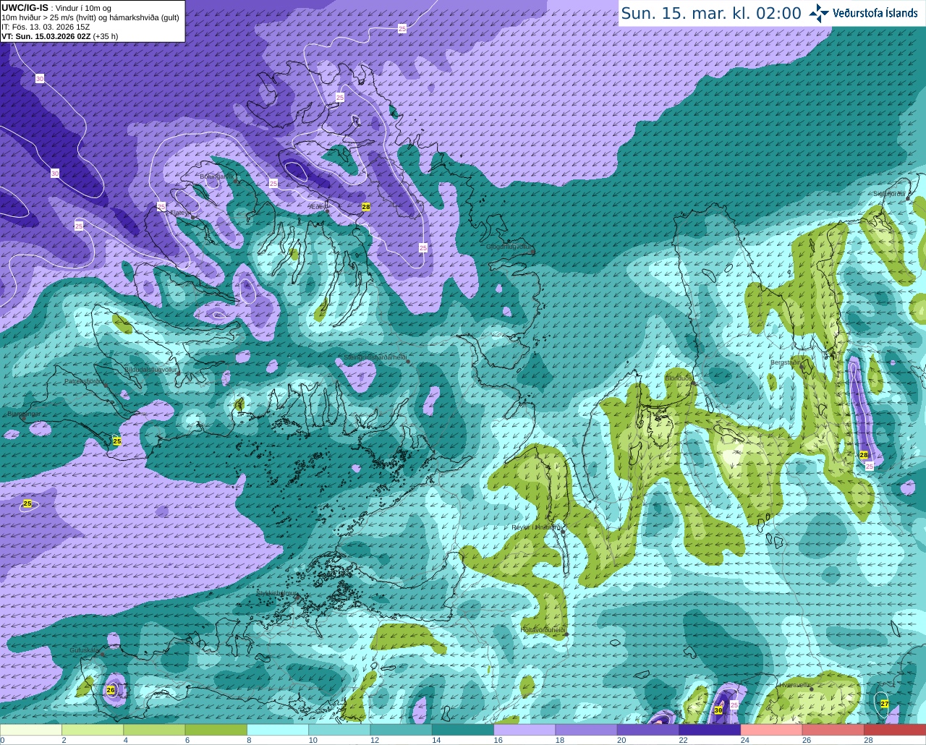
Task: Select the 24–26 pink legend swatch
Action: tap(772, 730)
